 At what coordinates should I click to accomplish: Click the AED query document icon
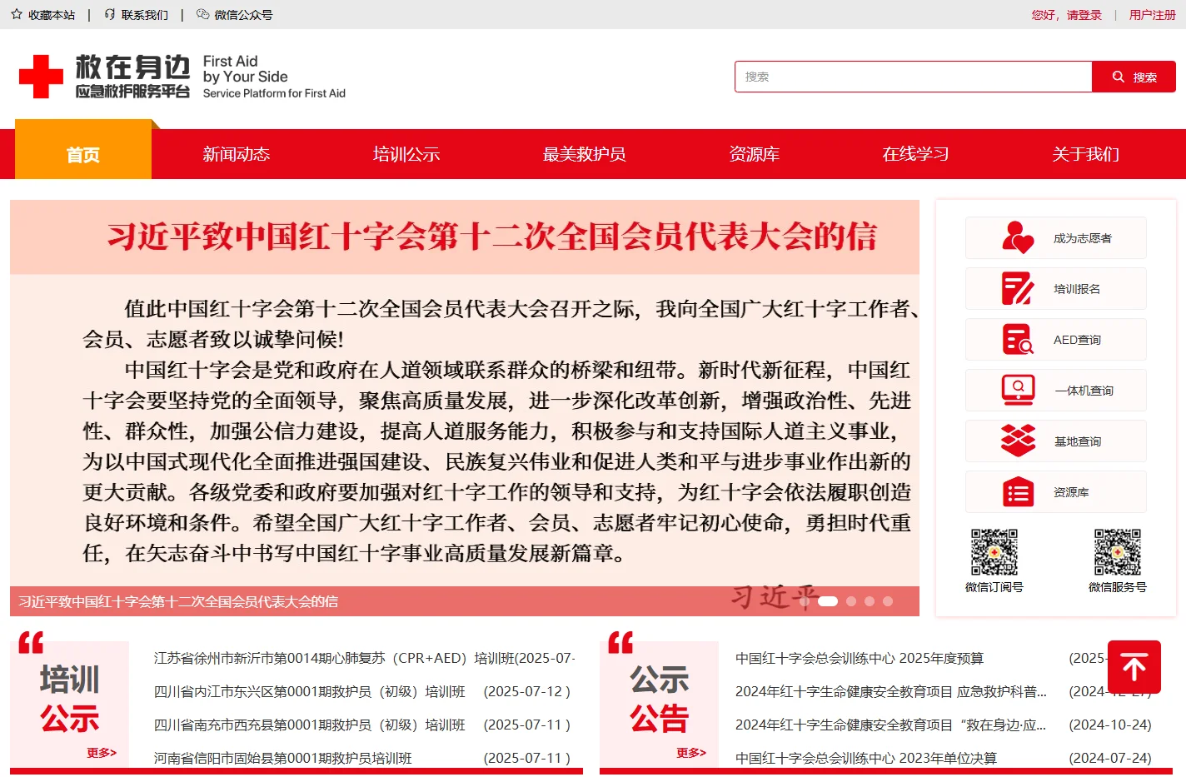pos(1018,339)
